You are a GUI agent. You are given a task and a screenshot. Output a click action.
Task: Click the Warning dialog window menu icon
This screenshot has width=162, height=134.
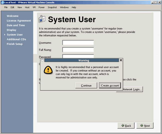point(42,60)
